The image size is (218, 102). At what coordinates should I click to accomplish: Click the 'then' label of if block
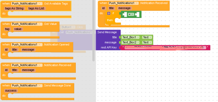point(110,20)
